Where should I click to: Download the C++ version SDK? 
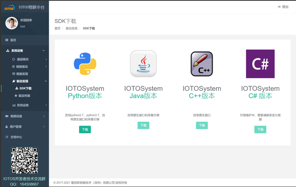click(x=202, y=125)
